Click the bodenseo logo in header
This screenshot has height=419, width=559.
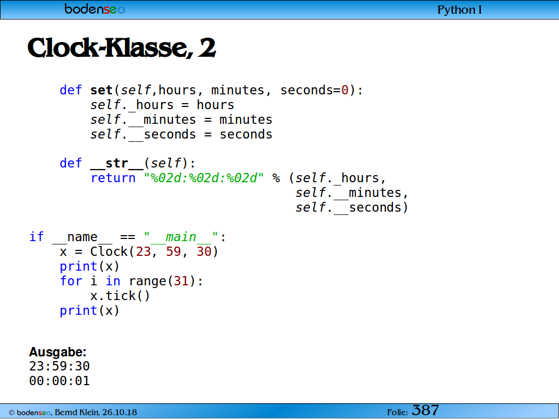pyautogui.click(x=94, y=9)
